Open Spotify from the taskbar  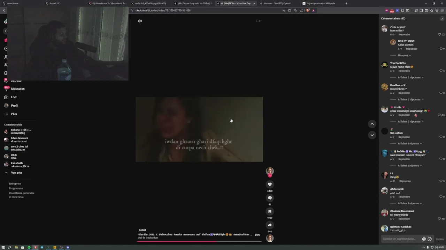[29, 248]
